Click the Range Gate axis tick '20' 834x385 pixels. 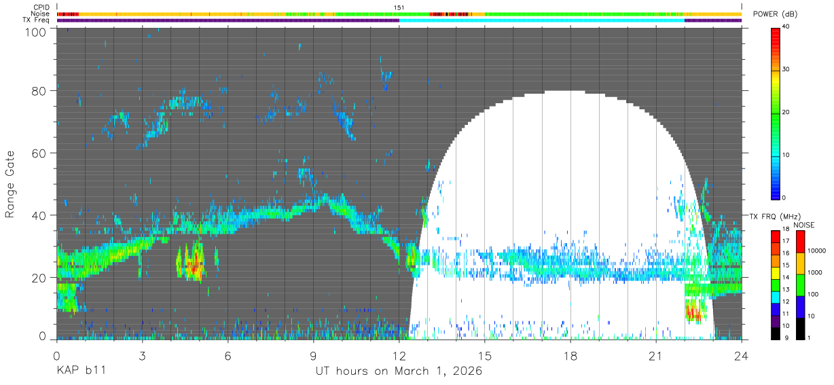[39, 278]
